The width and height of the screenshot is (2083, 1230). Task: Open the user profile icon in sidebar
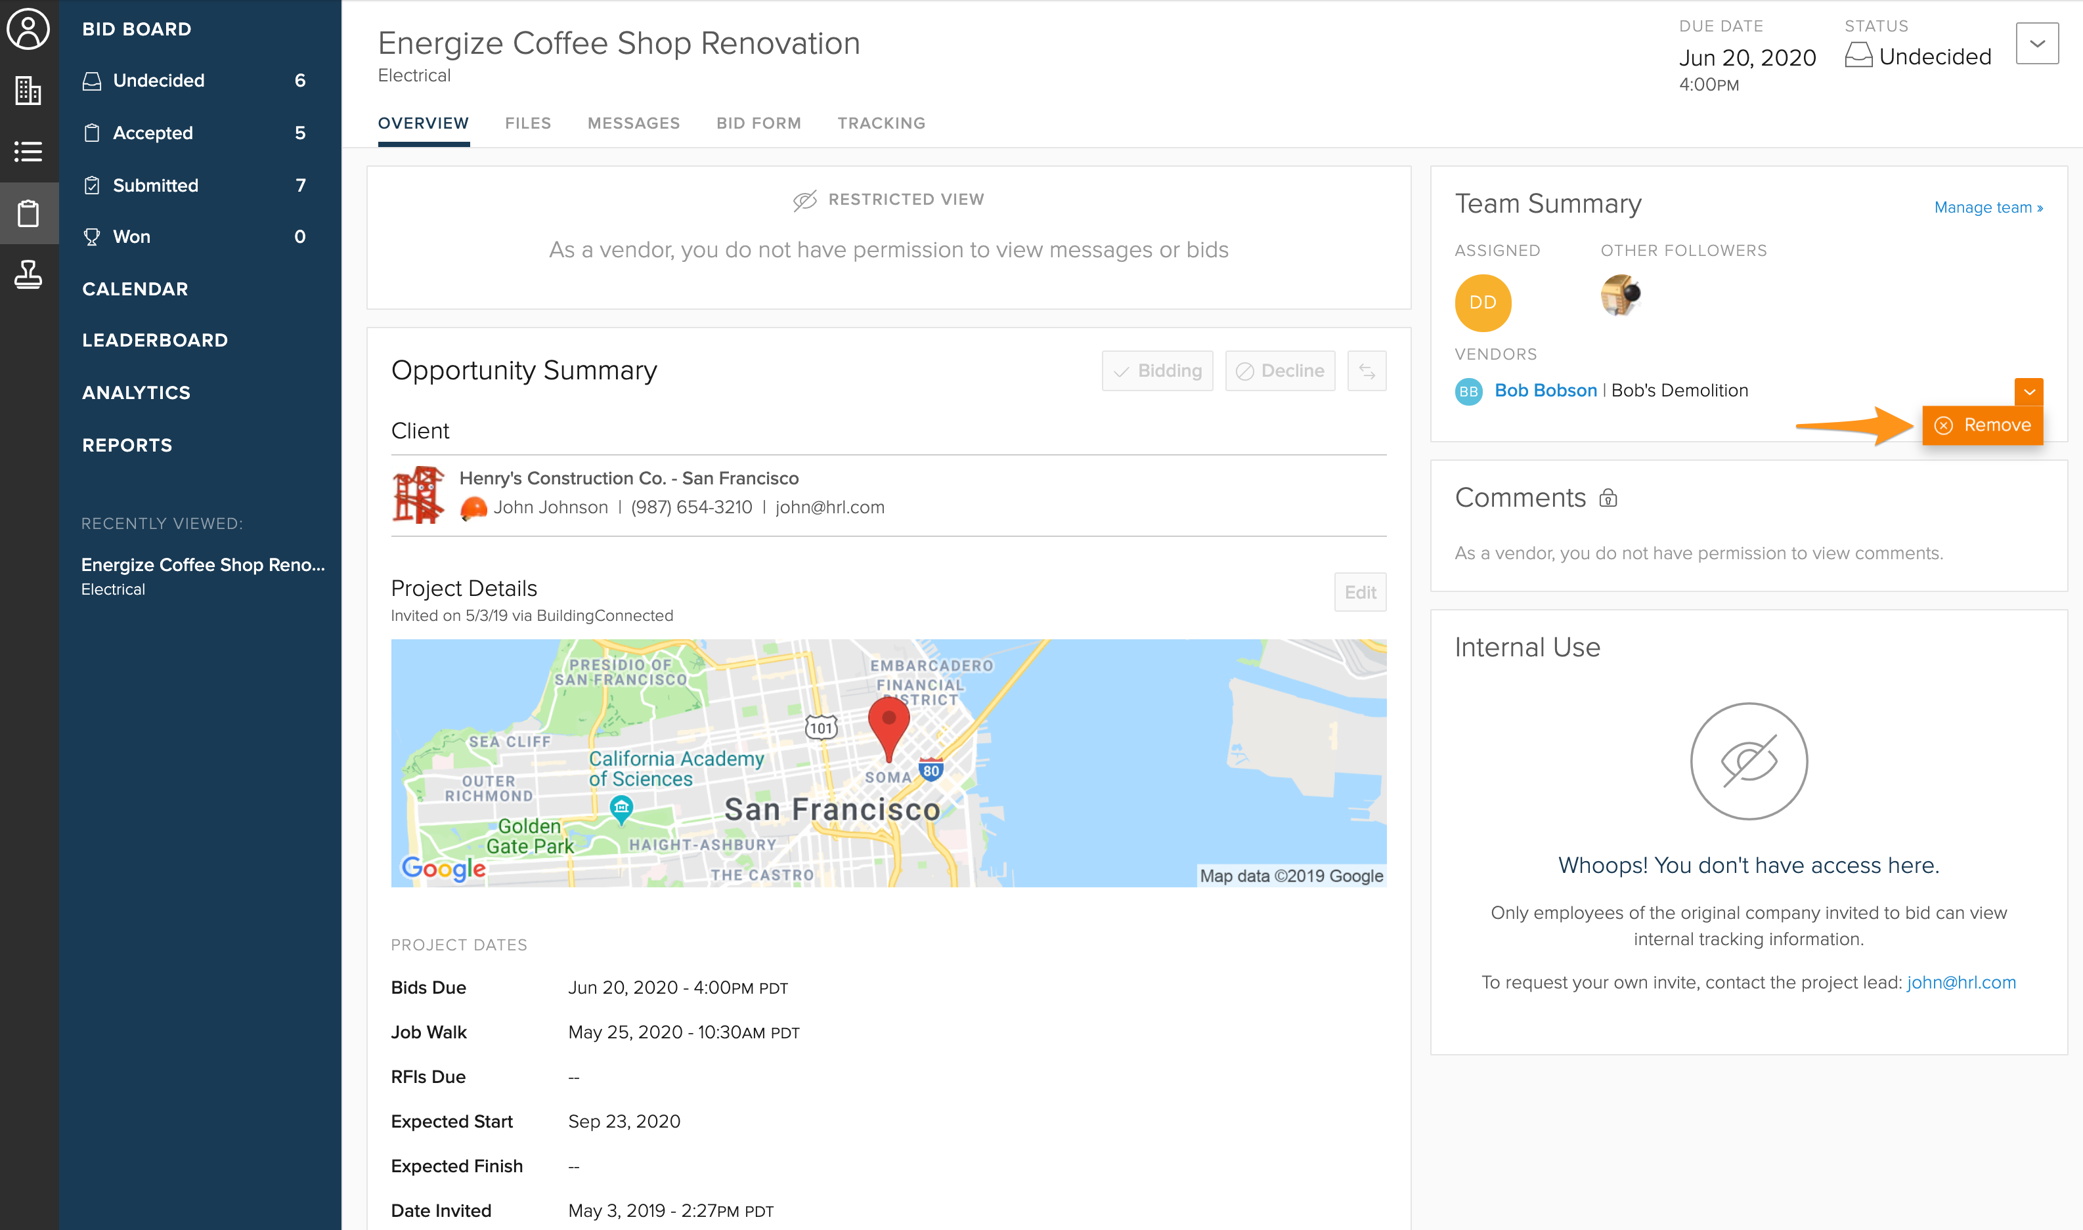(x=28, y=29)
